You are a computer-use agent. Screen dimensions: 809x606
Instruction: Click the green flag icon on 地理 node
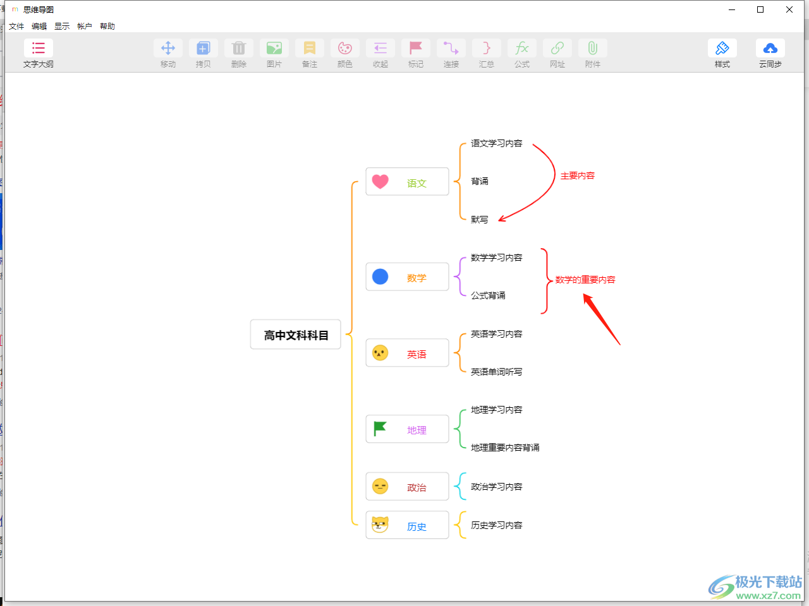pos(380,429)
